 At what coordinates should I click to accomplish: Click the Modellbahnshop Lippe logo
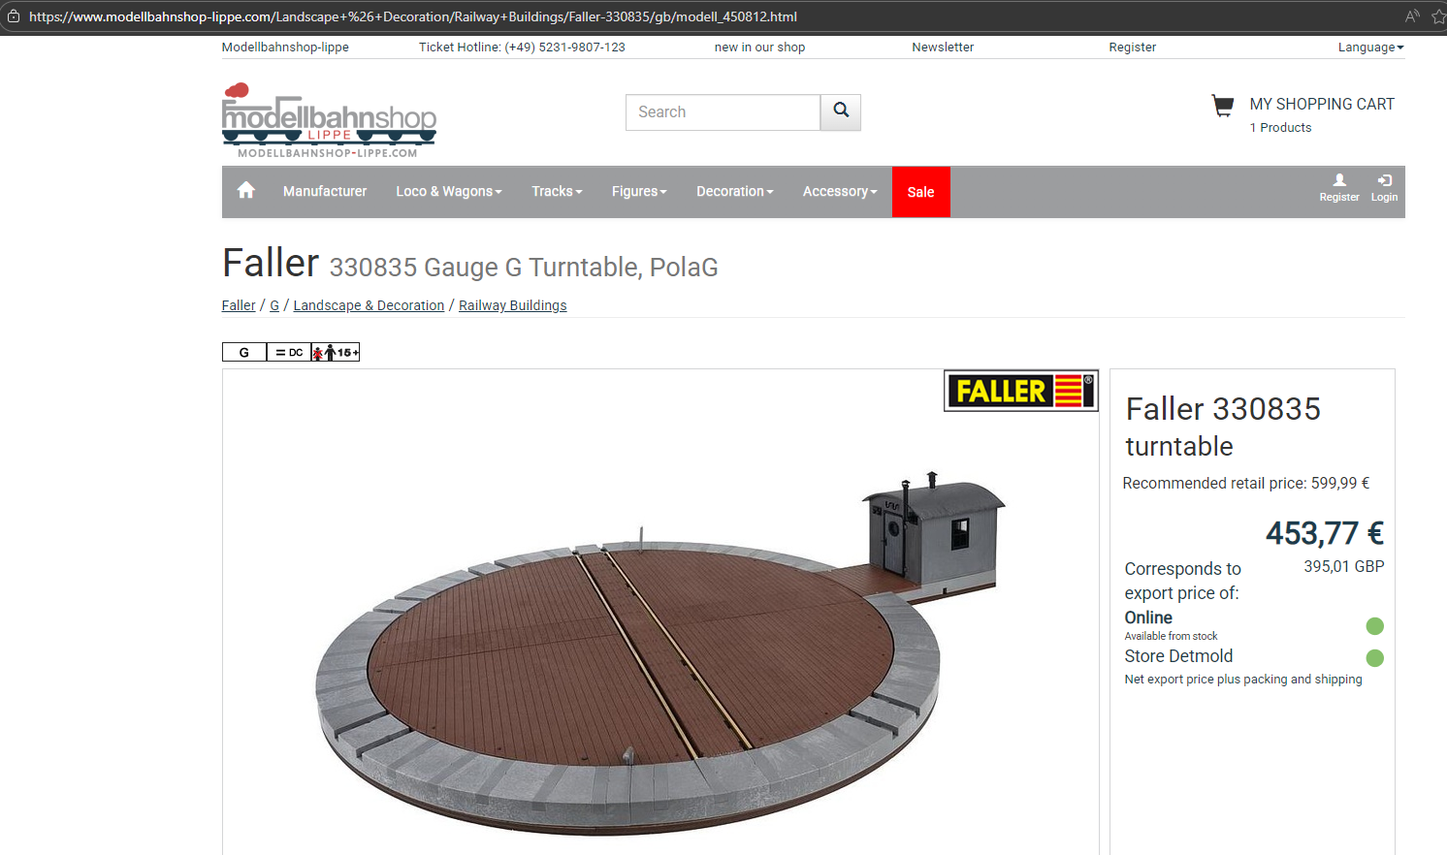329,121
